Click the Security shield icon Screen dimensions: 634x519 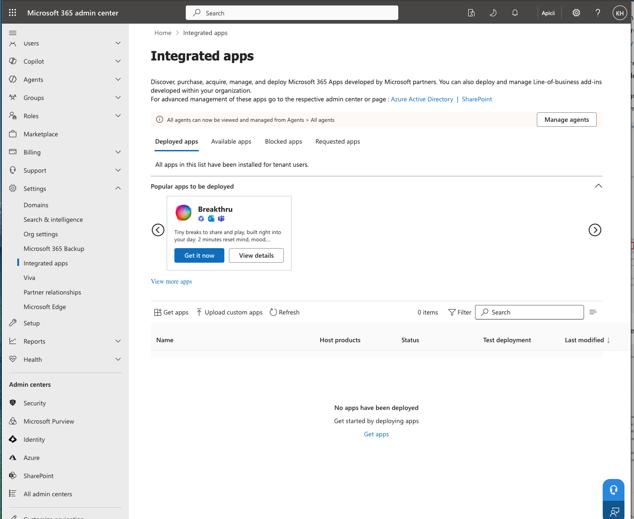tap(13, 403)
